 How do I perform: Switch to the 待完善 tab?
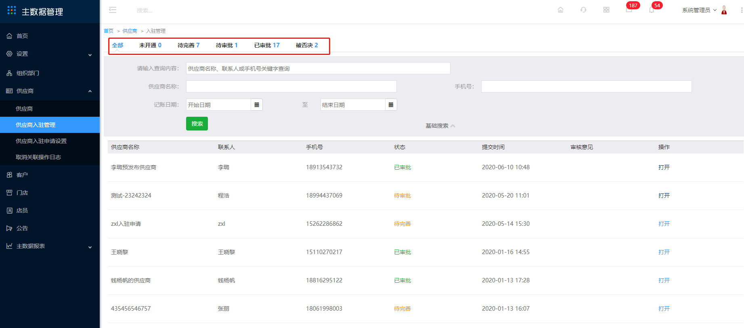[x=189, y=45]
